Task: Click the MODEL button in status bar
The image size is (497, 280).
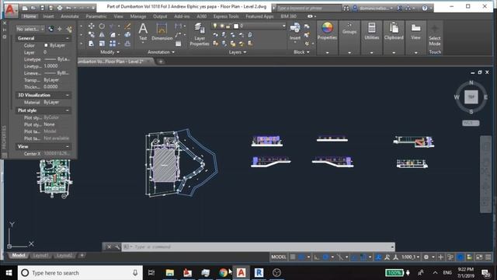Action: coord(279,257)
